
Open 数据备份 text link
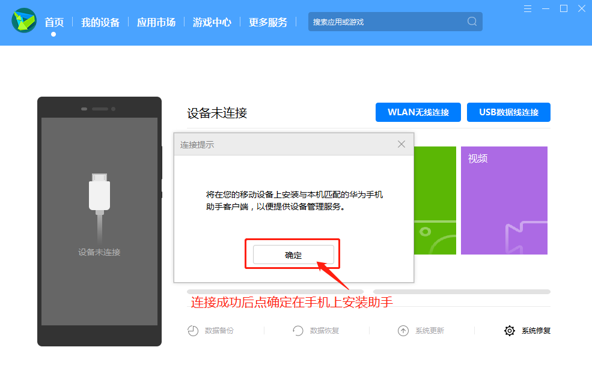(219, 331)
